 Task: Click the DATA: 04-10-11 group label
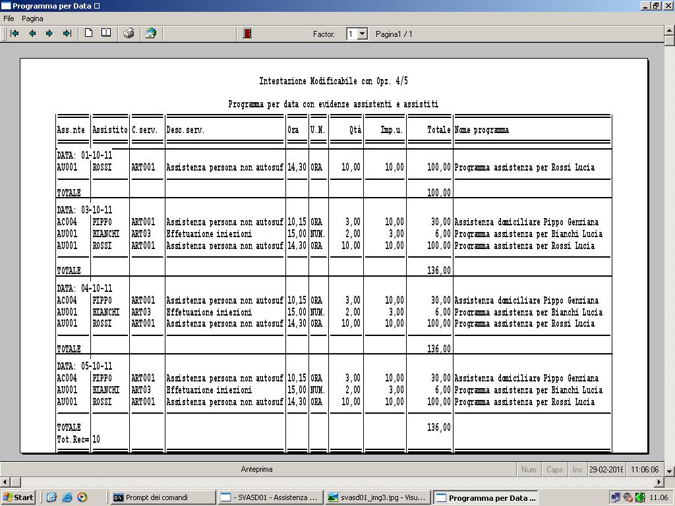click(x=84, y=288)
